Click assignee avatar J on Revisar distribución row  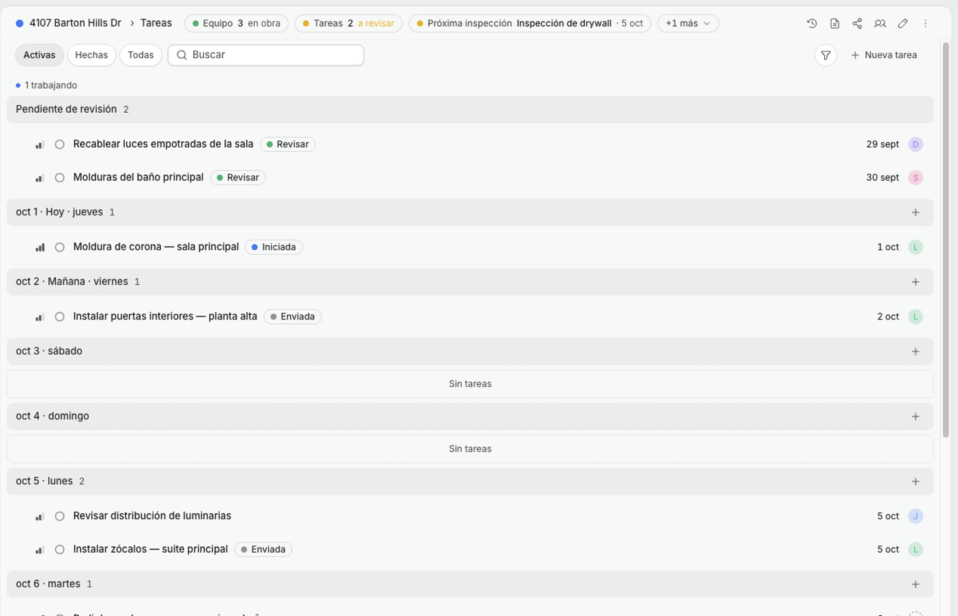tap(916, 517)
